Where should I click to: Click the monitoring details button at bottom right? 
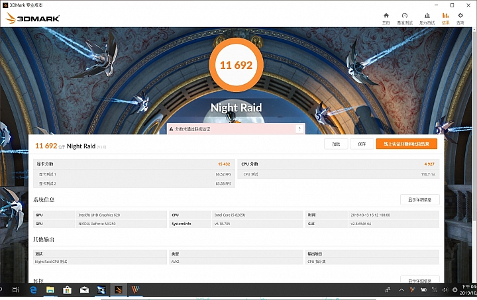pos(420,279)
